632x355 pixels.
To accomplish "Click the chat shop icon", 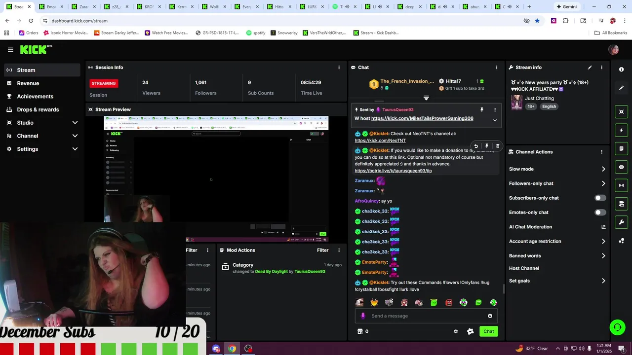I will (x=360, y=331).
